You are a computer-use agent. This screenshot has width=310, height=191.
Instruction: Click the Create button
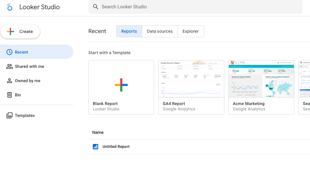click(x=20, y=32)
